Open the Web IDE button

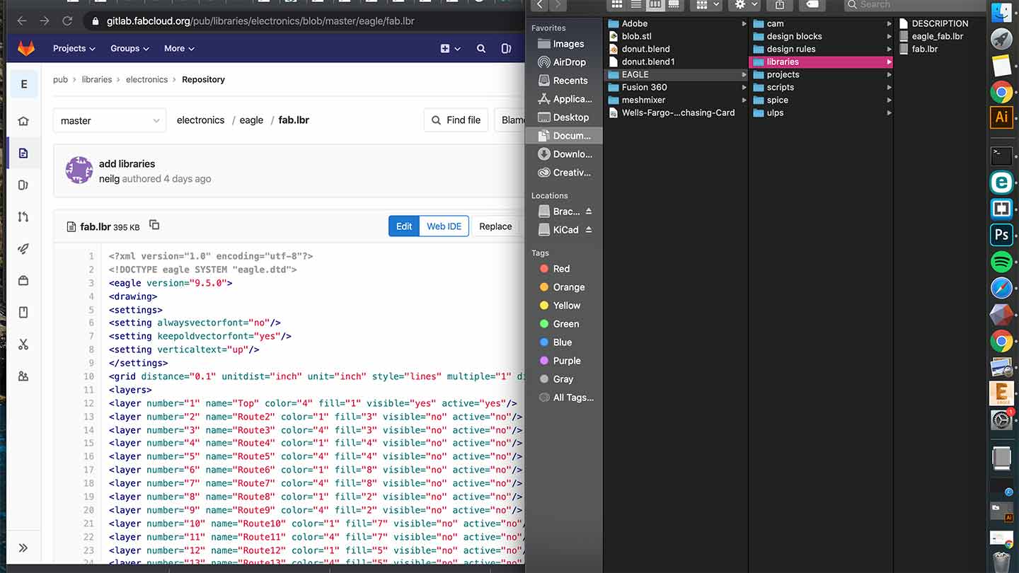(444, 226)
